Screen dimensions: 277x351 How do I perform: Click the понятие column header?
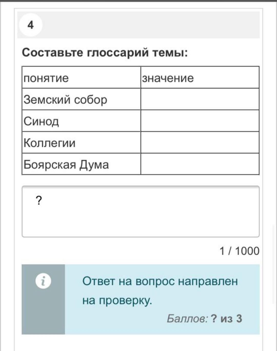tap(81, 78)
